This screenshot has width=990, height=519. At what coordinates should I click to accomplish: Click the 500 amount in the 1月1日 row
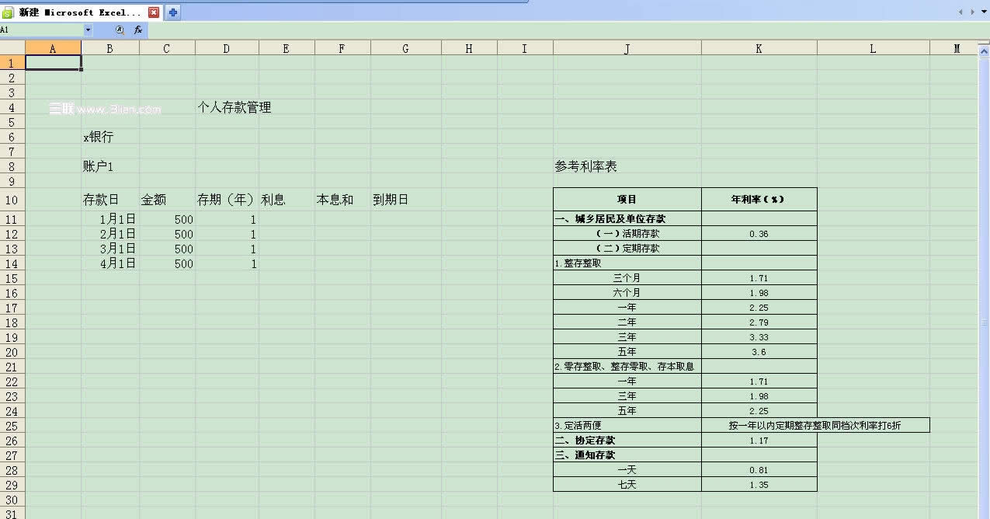point(168,219)
